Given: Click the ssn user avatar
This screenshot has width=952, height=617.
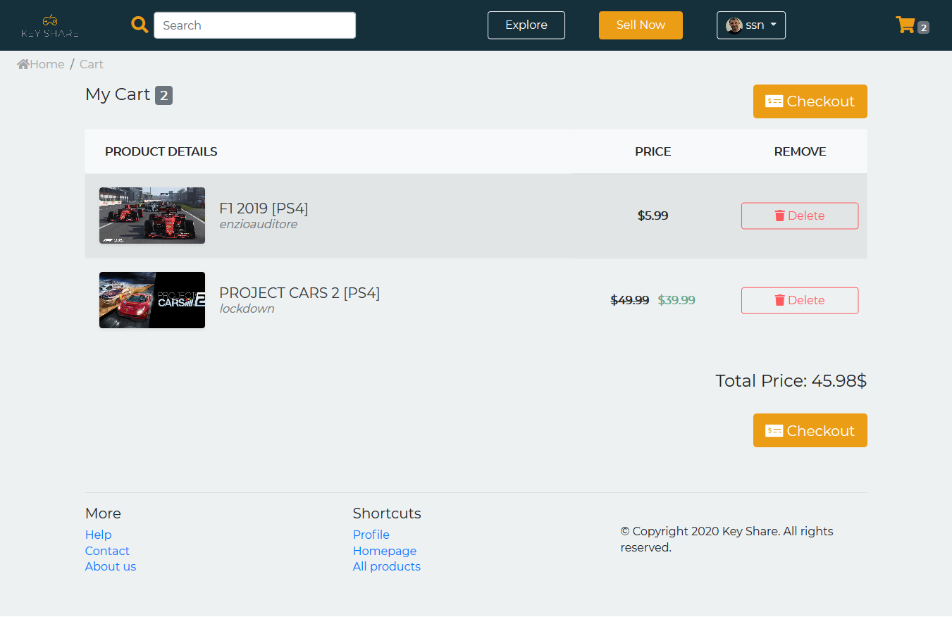Looking at the screenshot, I should [x=734, y=25].
